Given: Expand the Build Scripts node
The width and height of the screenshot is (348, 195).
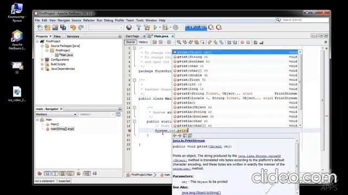Looking at the screenshot, I should (42, 64).
